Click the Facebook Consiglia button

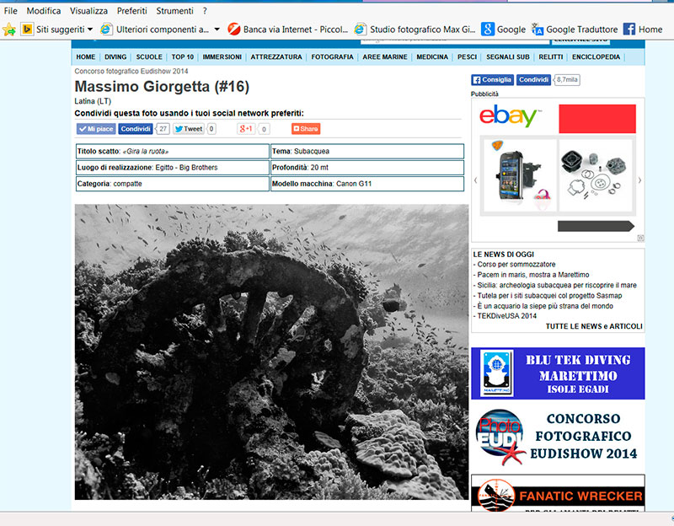point(492,79)
